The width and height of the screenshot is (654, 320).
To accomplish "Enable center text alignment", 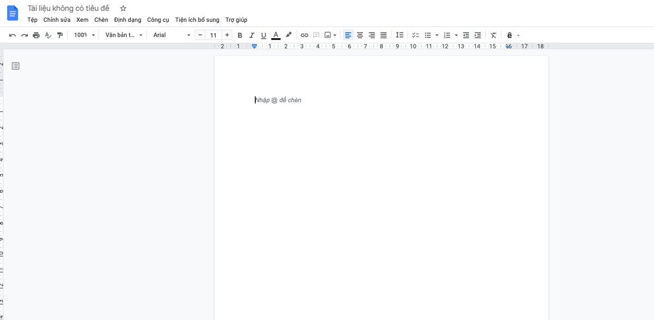I will 360,35.
